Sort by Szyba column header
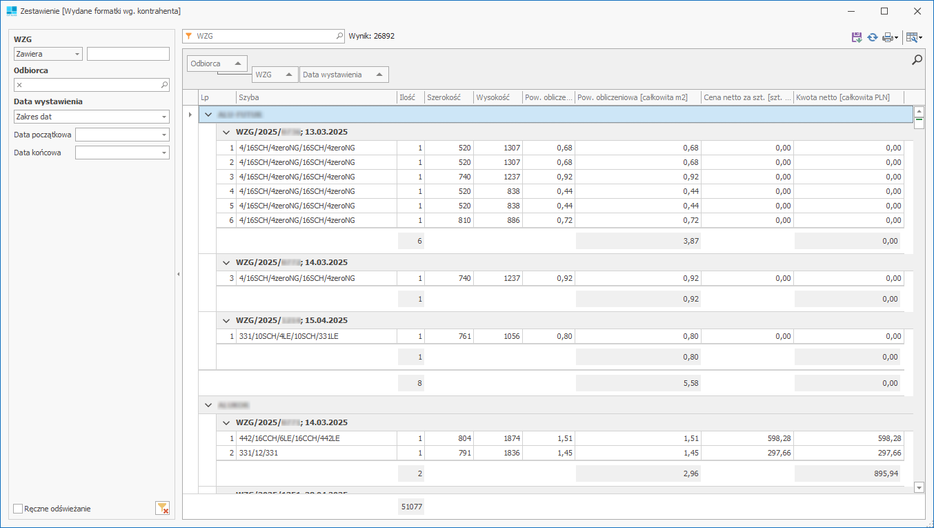The height and width of the screenshot is (528, 934). click(x=316, y=97)
